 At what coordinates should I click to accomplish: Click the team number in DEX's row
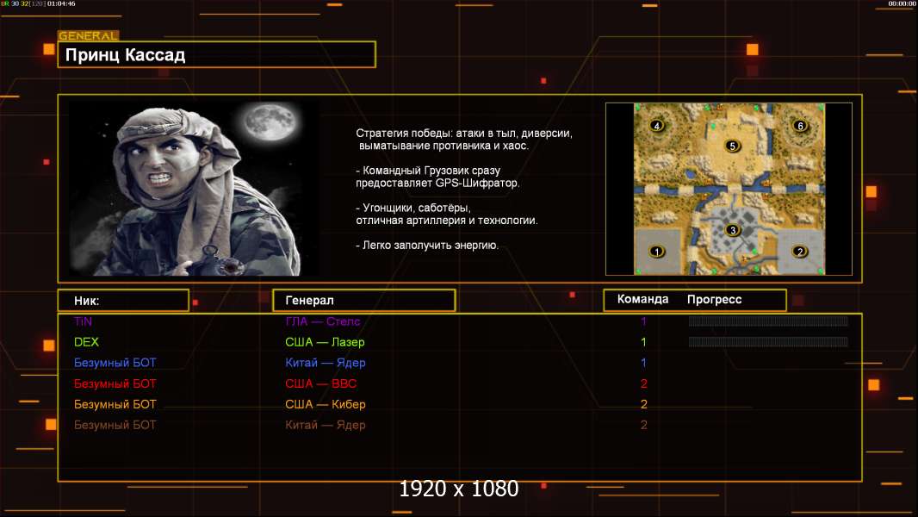(643, 342)
